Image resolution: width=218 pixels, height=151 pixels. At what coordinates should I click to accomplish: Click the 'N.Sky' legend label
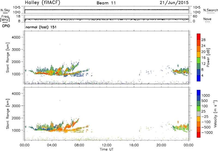(5, 10)
